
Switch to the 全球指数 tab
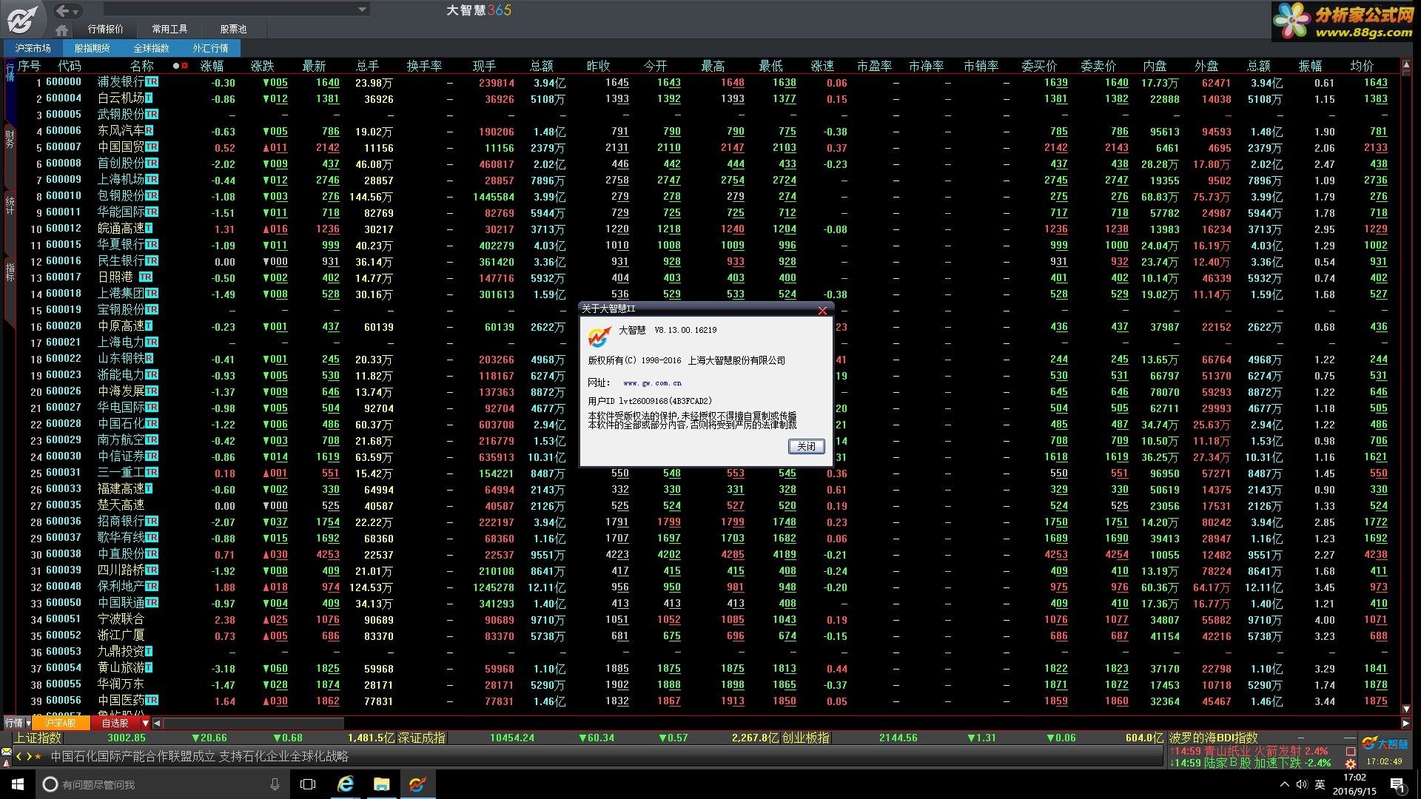151,48
